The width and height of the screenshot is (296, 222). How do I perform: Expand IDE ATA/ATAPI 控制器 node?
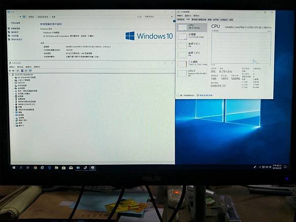[13, 77]
